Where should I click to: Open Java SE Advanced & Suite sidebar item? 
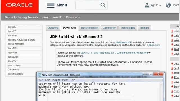click(24, 40)
